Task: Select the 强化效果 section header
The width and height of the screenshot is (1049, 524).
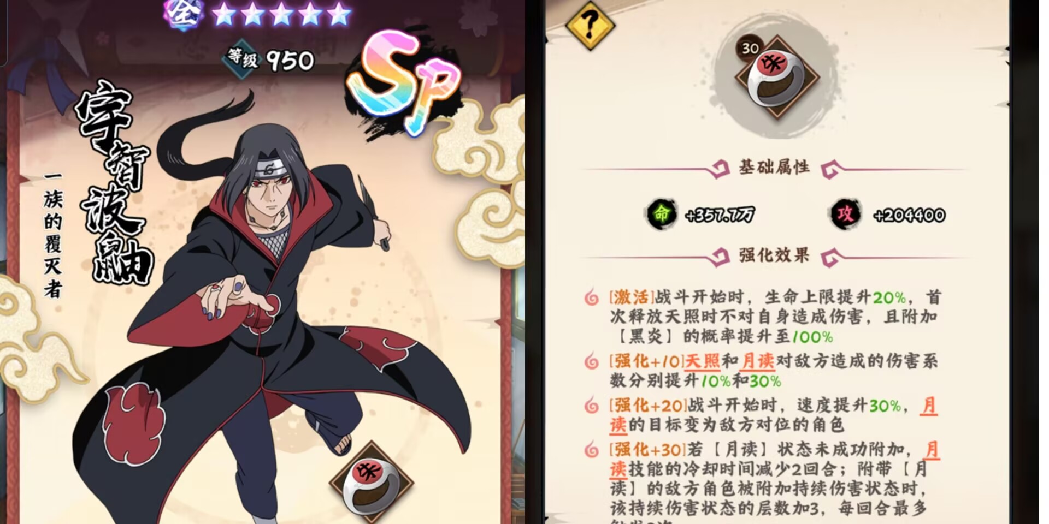Action: pyautogui.click(x=774, y=255)
